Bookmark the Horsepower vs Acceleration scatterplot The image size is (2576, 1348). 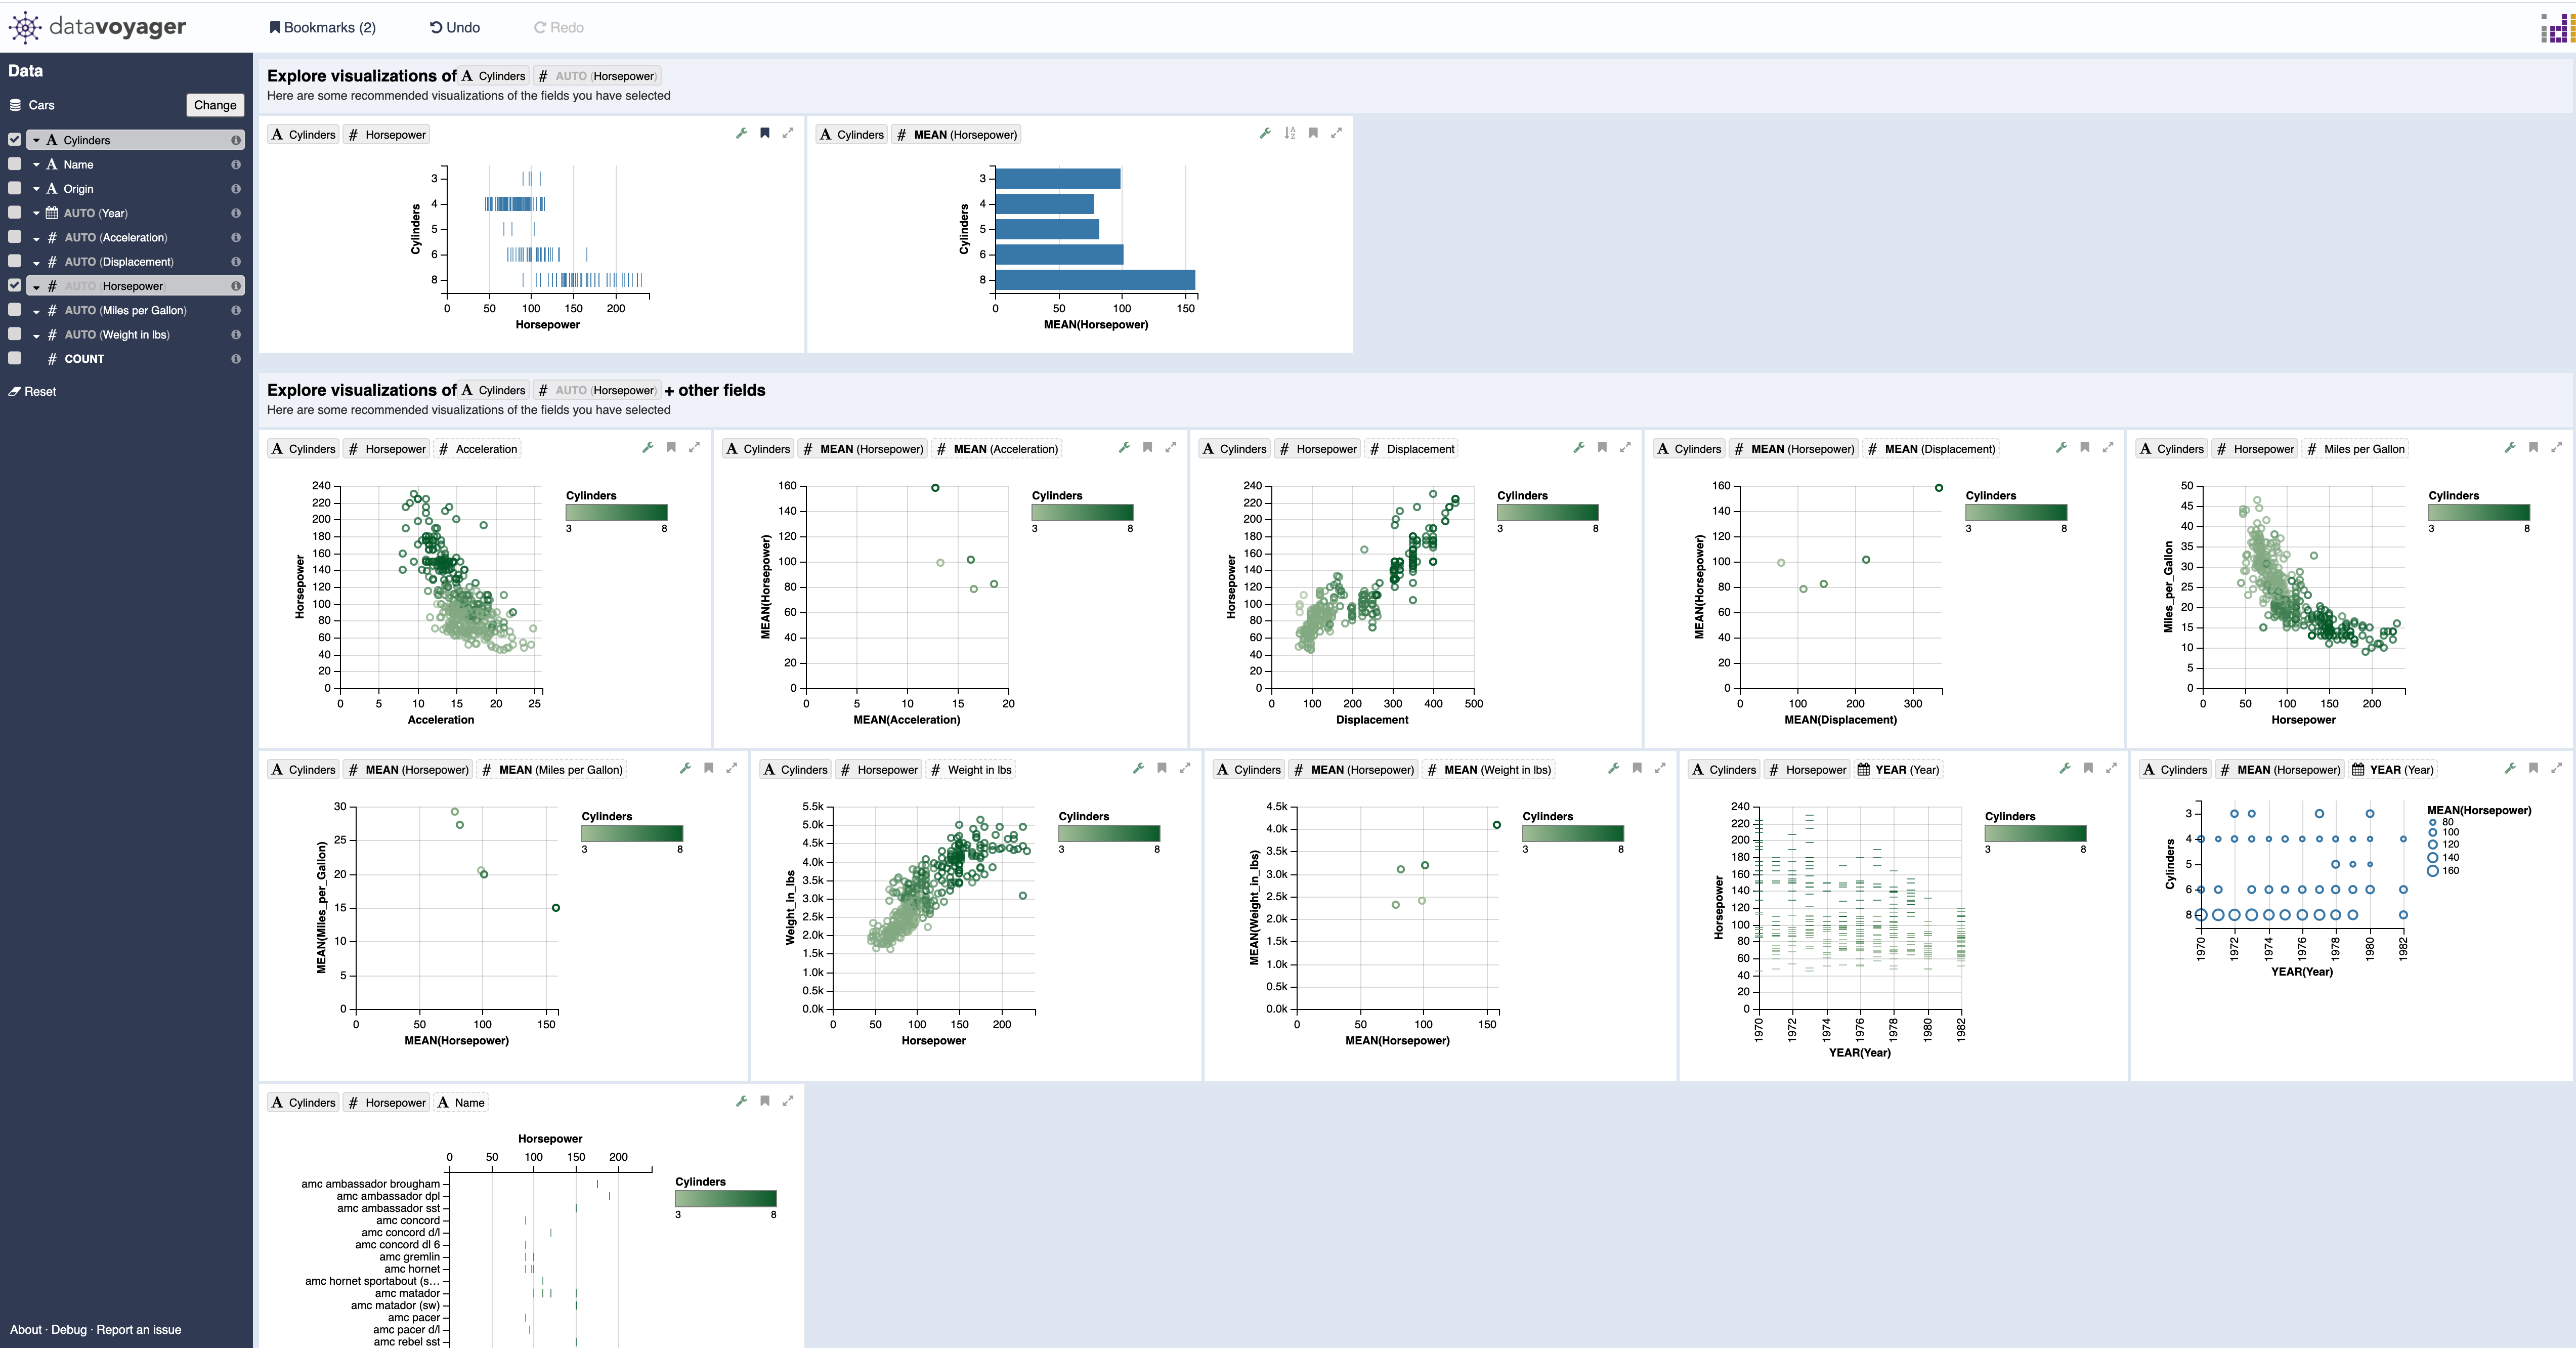pyautogui.click(x=671, y=447)
